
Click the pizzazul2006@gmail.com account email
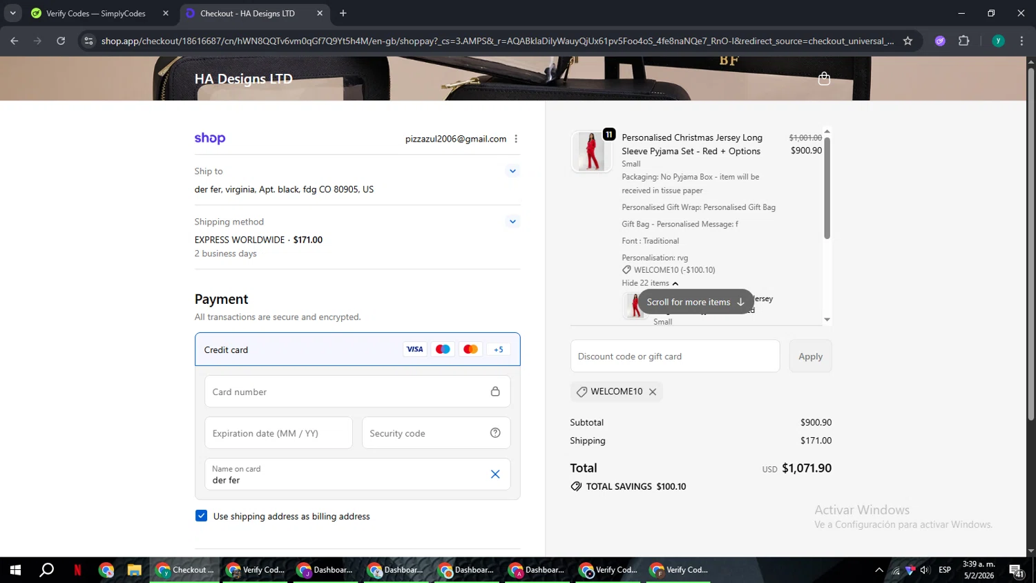coord(455,139)
